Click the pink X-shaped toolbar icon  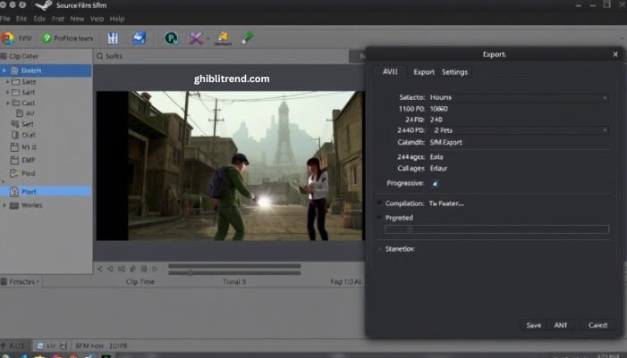coord(196,38)
